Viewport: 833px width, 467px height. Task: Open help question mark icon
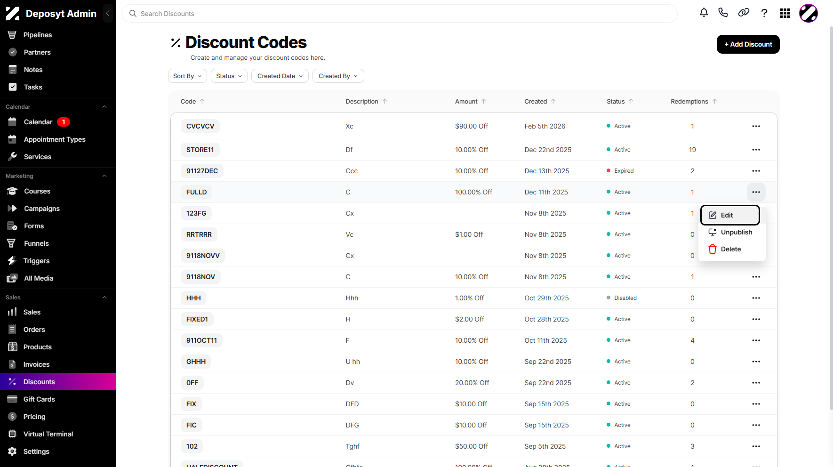[764, 13]
